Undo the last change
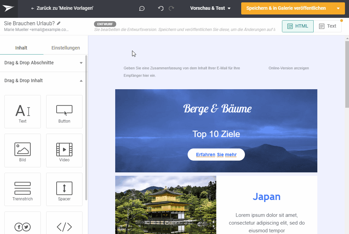The width and height of the screenshot is (349, 234). pos(161,8)
